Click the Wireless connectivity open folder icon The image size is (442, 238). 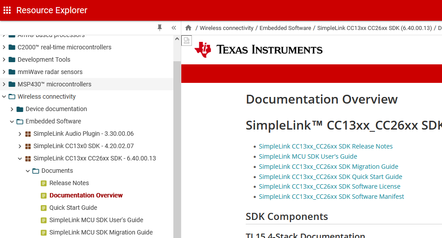tap(12, 97)
